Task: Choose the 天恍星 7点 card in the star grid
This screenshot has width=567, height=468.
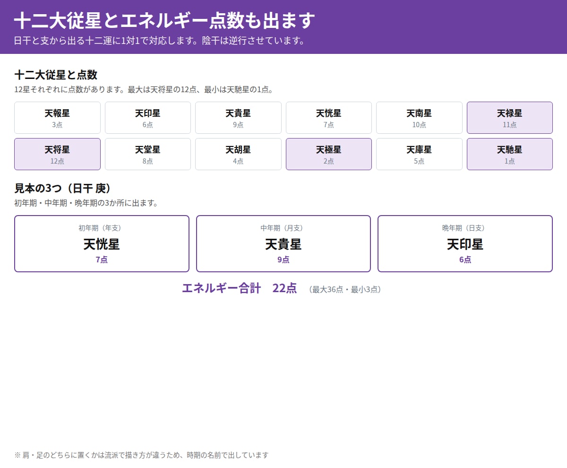Action: point(329,118)
